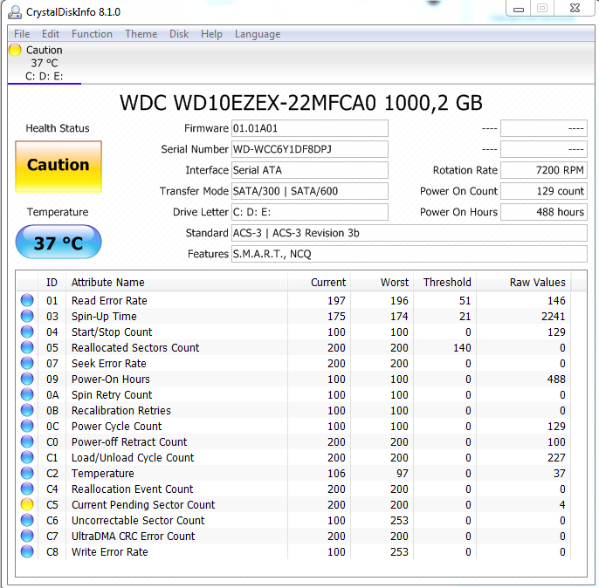Viewport: 599px width, 588px height.
Task: Open the Disk menu
Action: coord(179,34)
